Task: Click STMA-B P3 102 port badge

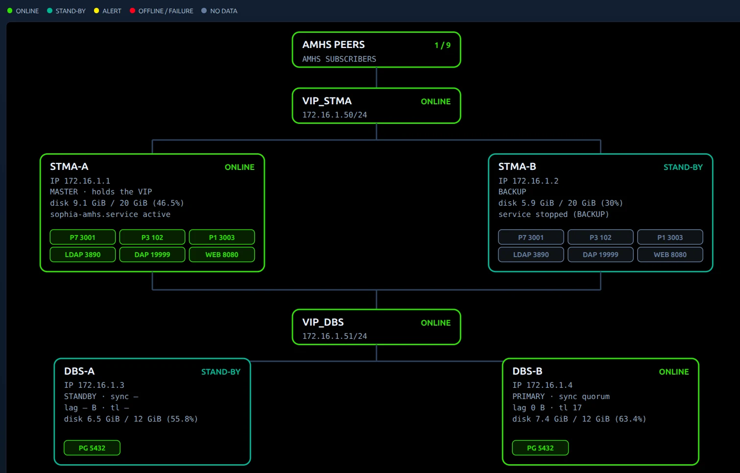Action: 600,237
